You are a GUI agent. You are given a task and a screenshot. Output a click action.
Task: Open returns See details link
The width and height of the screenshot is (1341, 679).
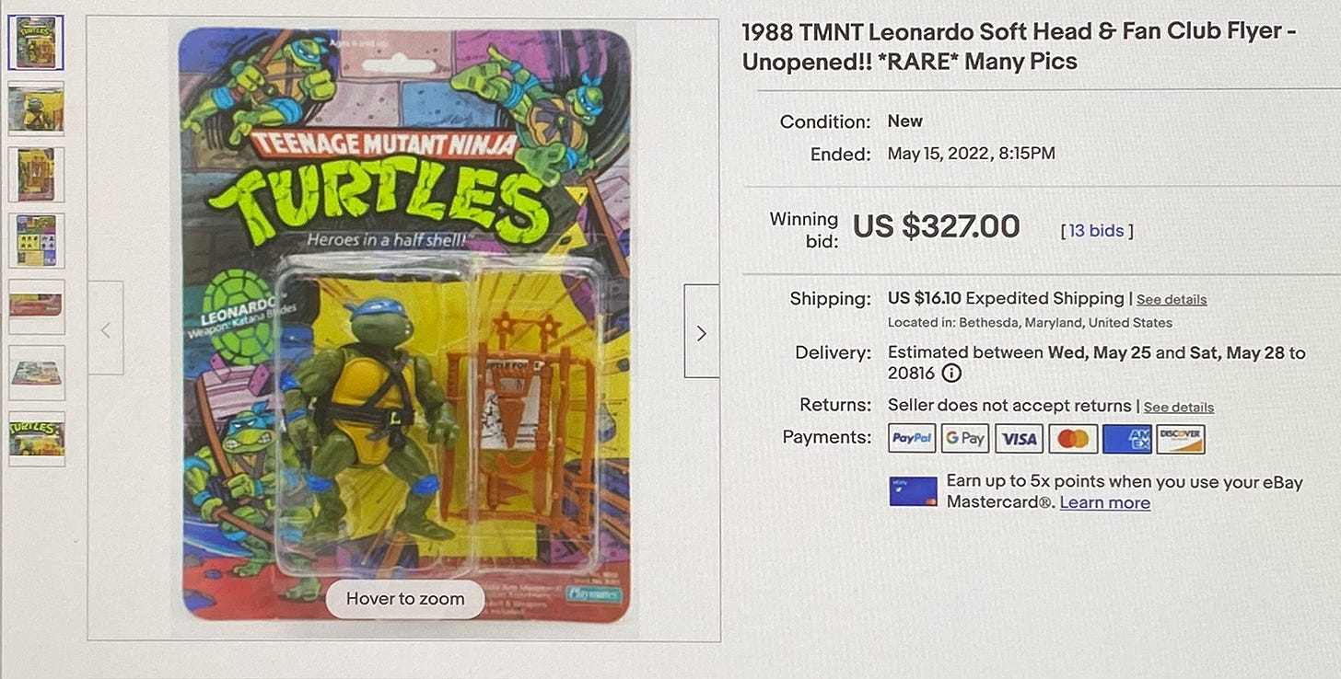pyautogui.click(x=1179, y=408)
